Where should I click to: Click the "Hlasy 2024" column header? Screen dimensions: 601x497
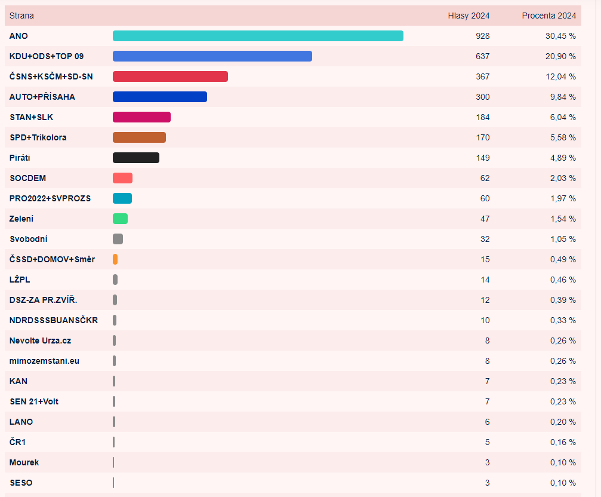(x=469, y=16)
